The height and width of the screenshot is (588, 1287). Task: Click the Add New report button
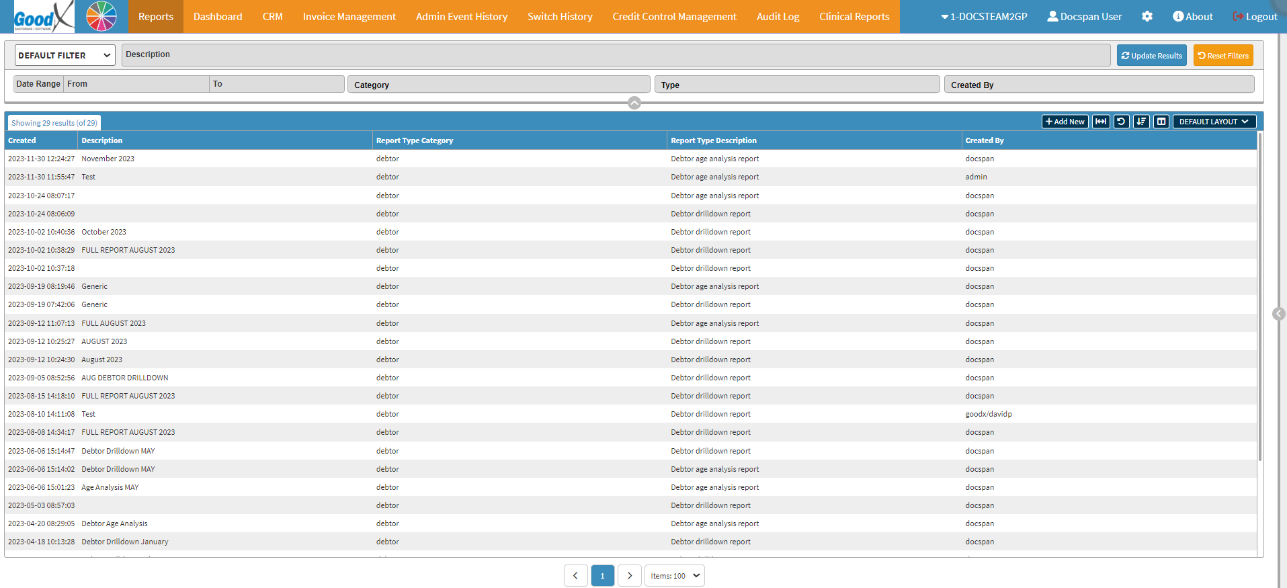click(1065, 122)
